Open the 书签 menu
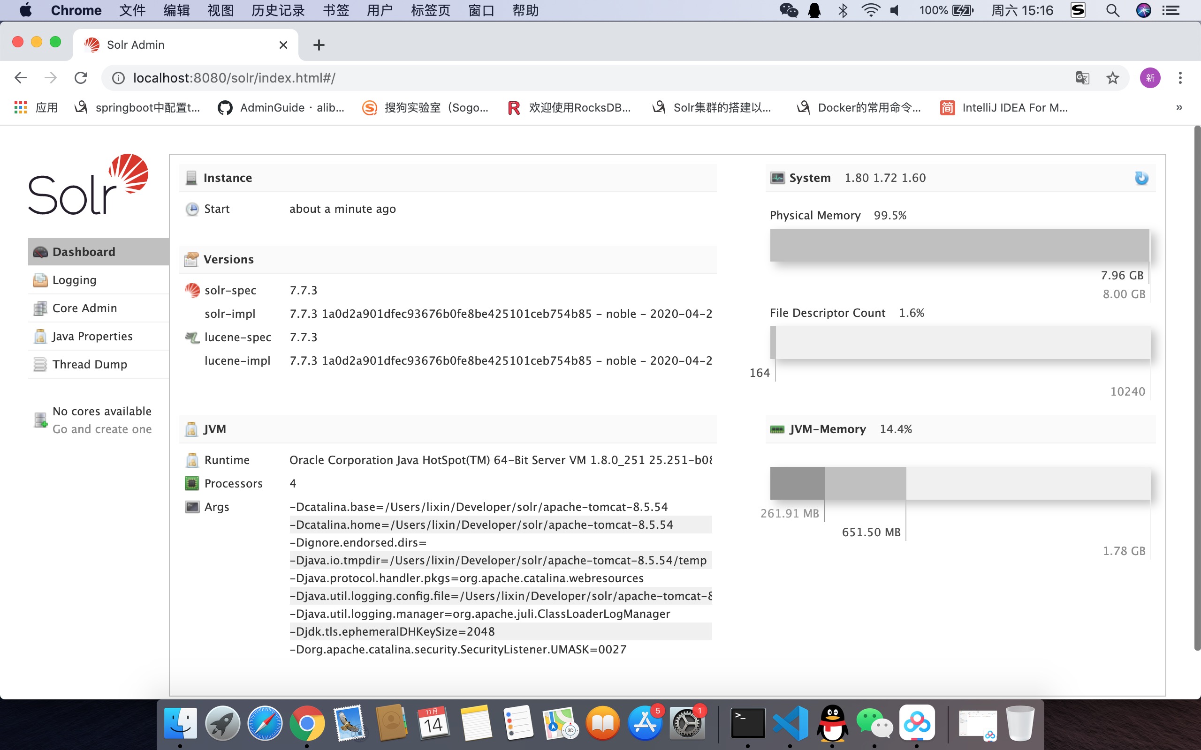1201x750 pixels. coord(336,10)
